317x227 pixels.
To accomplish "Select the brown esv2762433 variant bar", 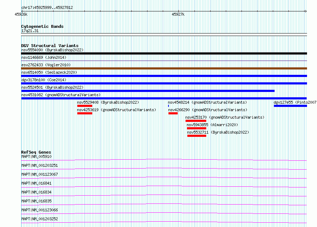I will (164, 68).
